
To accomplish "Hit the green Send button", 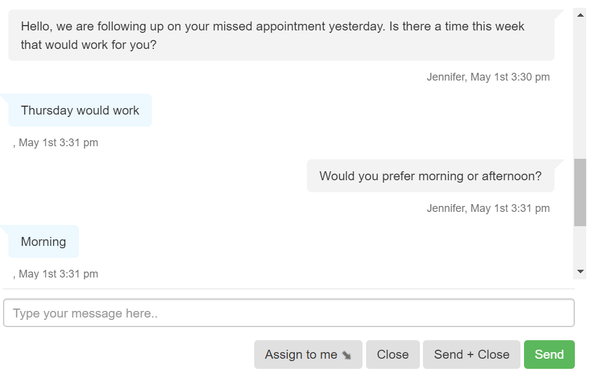I will (549, 355).
